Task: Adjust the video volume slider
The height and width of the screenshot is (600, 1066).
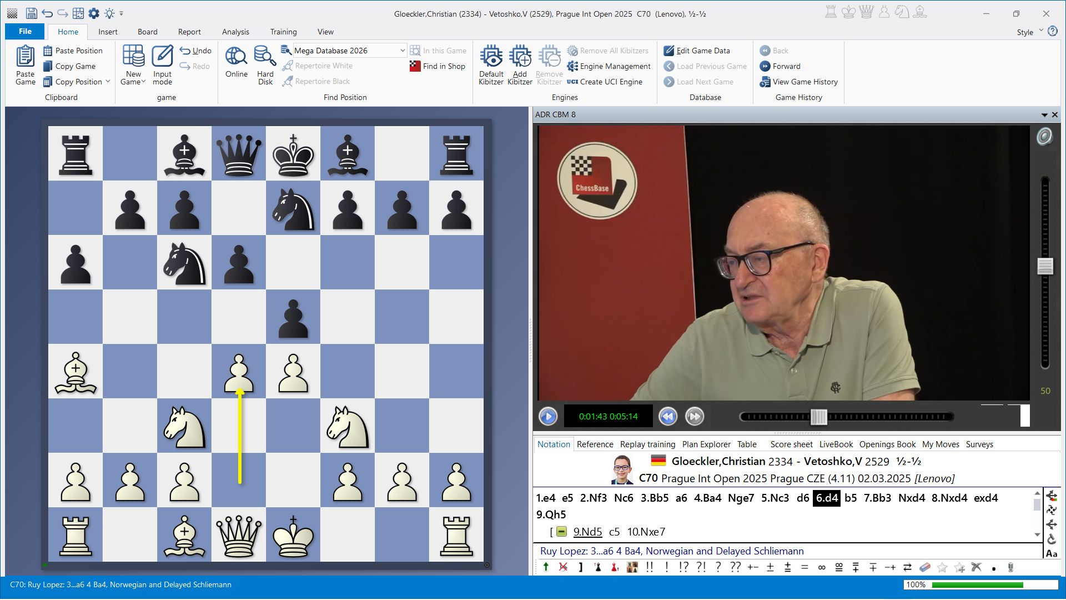Action: coord(1045,267)
